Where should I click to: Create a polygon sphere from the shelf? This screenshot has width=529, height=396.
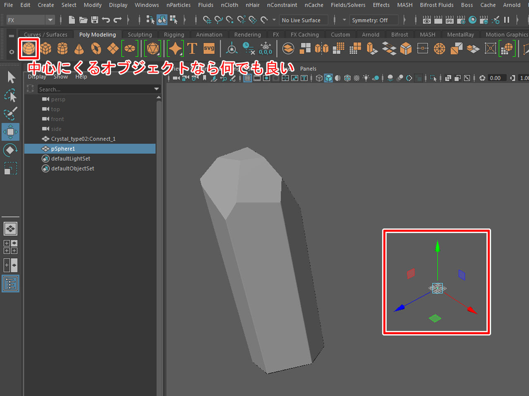pos(29,49)
